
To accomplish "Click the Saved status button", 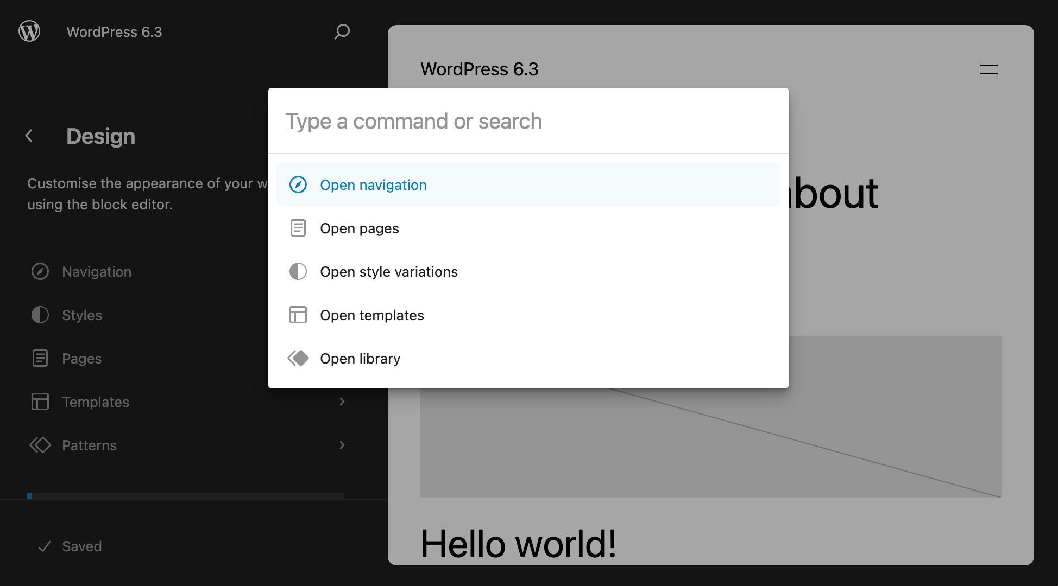I will coord(70,546).
